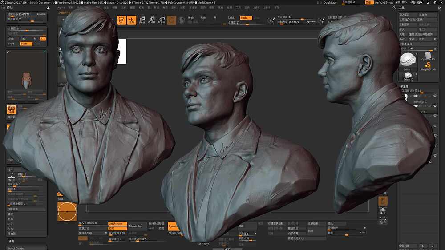Click the refresh icon of the 工具 panel
The width and height of the screenshot is (445, 250).
tap(439, 8)
